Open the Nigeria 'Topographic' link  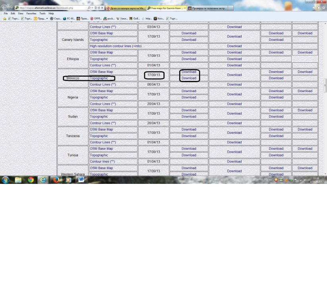[x=99, y=97]
